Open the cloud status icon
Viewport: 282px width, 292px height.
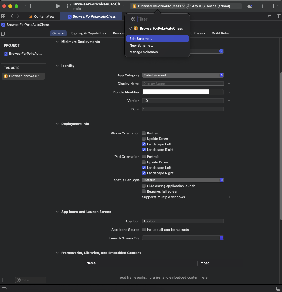click(250, 6)
